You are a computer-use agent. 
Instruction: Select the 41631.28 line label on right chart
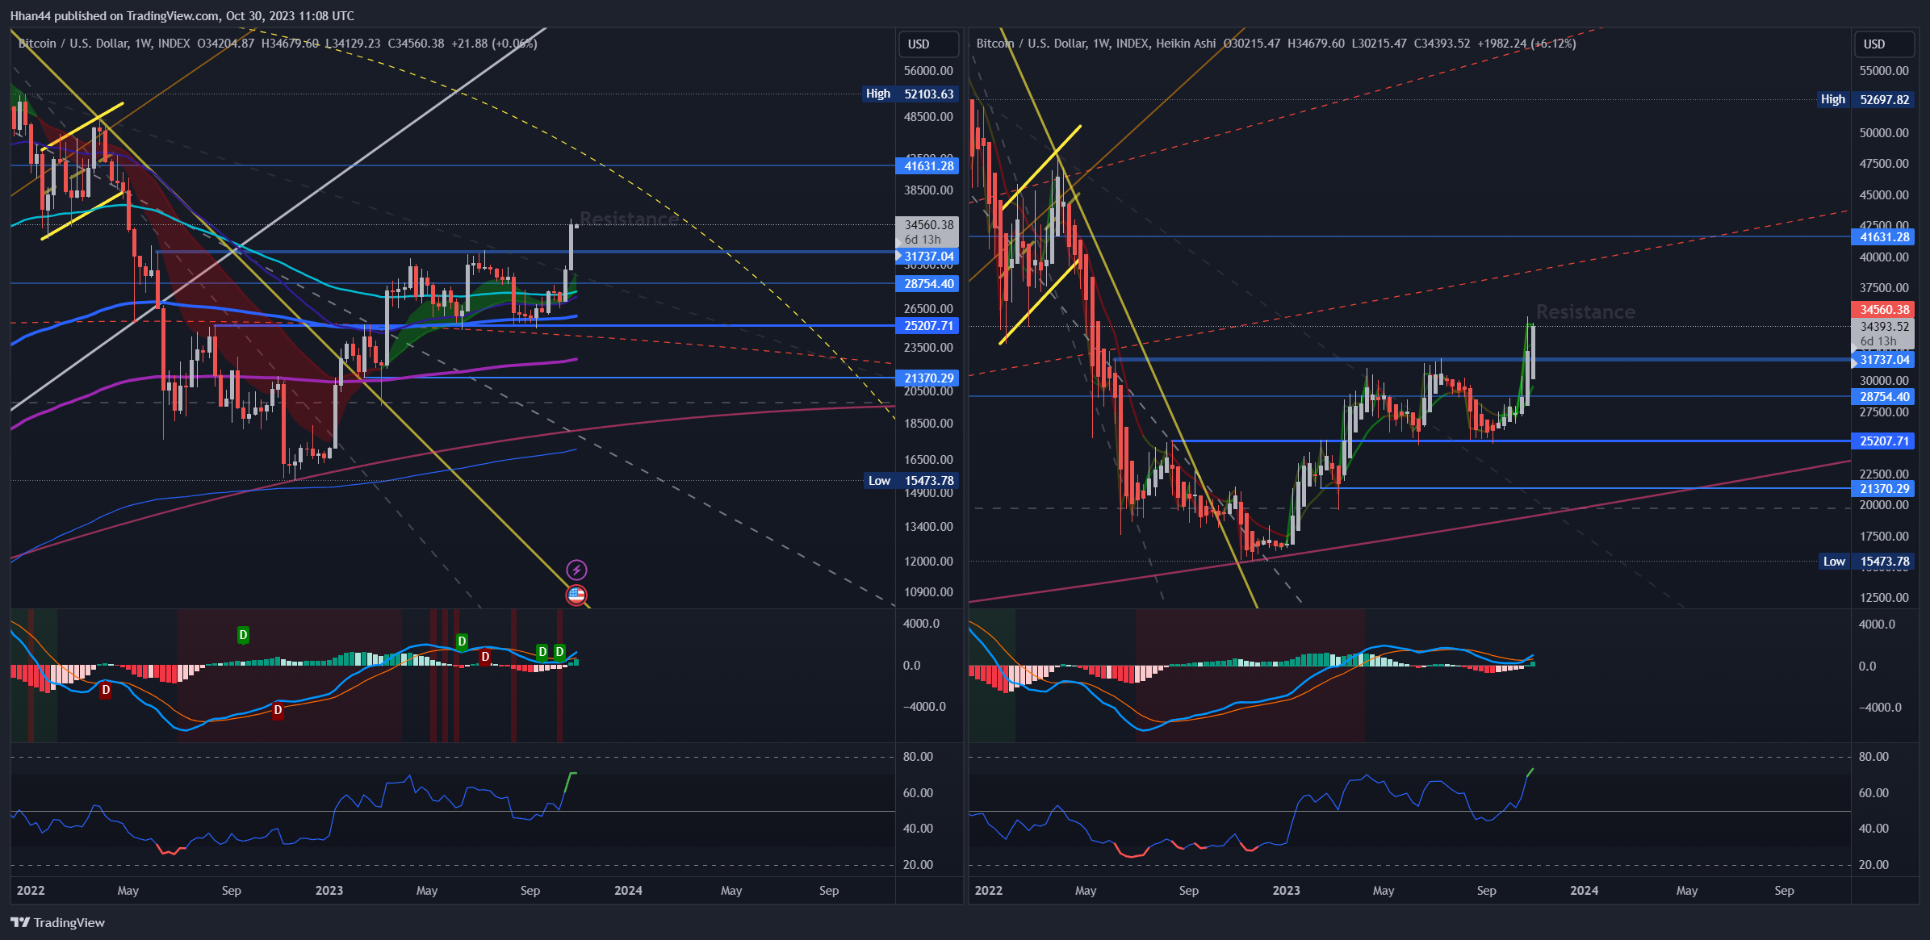1884,237
